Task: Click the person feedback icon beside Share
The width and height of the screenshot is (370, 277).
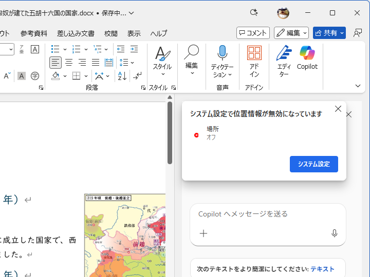Action: 358,33
